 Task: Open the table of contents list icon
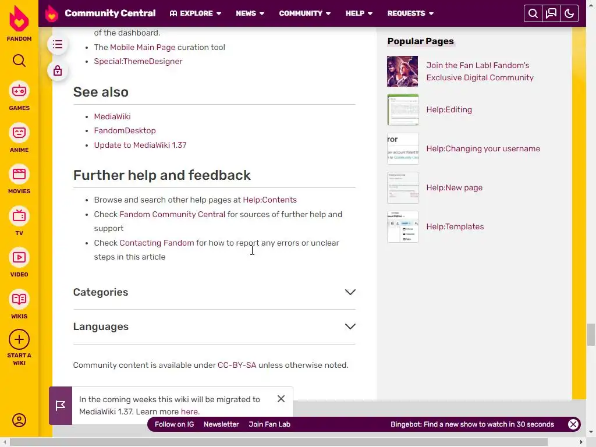click(58, 44)
